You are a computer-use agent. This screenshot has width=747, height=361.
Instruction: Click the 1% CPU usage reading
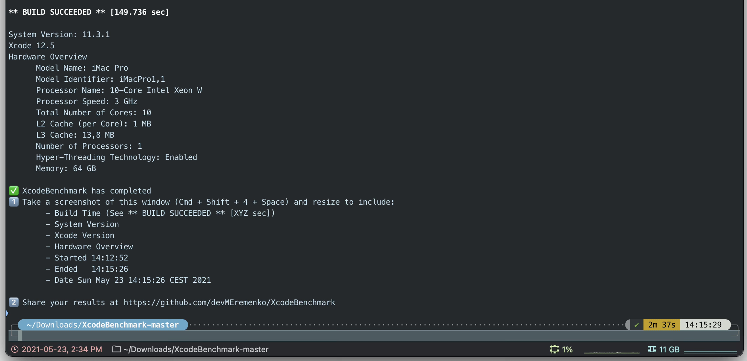coord(567,349)
